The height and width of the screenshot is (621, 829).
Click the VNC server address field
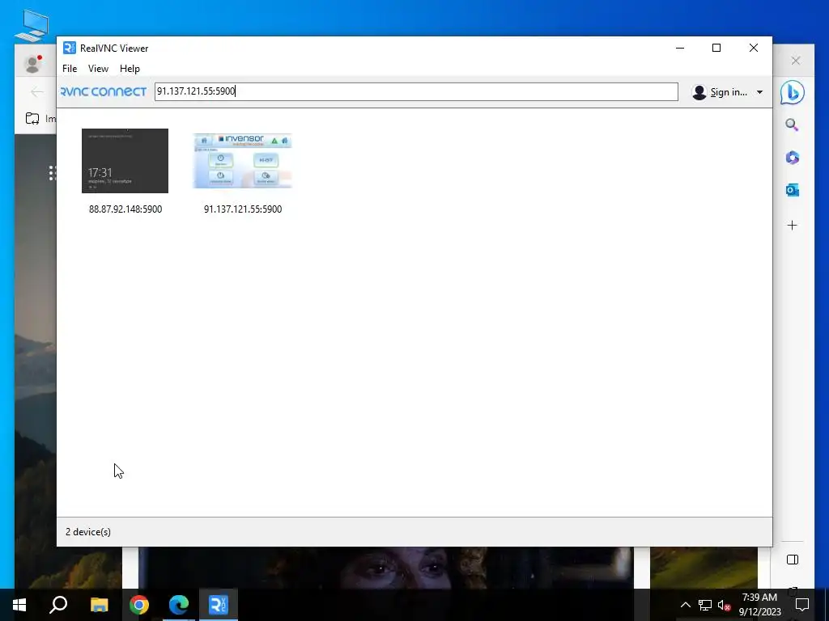(416, 91)
